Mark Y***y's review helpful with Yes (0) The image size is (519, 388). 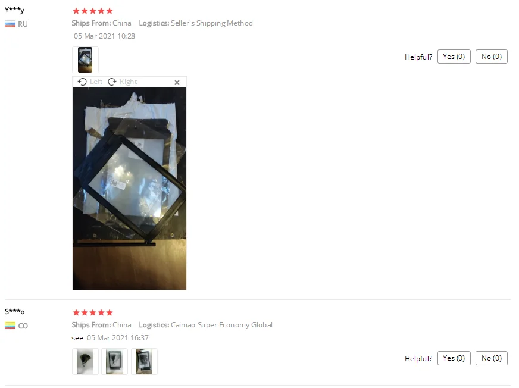(454, 57)
